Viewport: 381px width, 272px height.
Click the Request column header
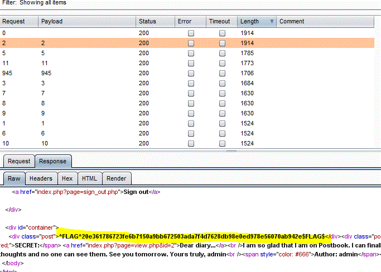19,22
